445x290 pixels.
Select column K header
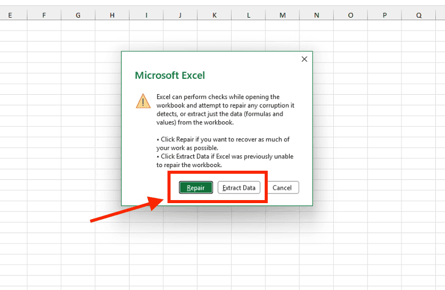point(215,15)
